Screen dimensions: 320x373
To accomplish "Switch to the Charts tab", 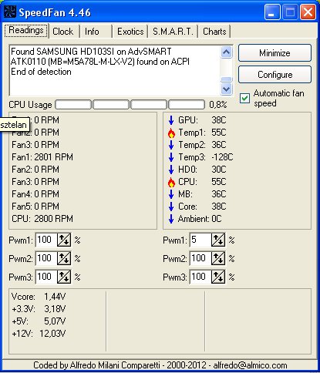I will [214, 32].
